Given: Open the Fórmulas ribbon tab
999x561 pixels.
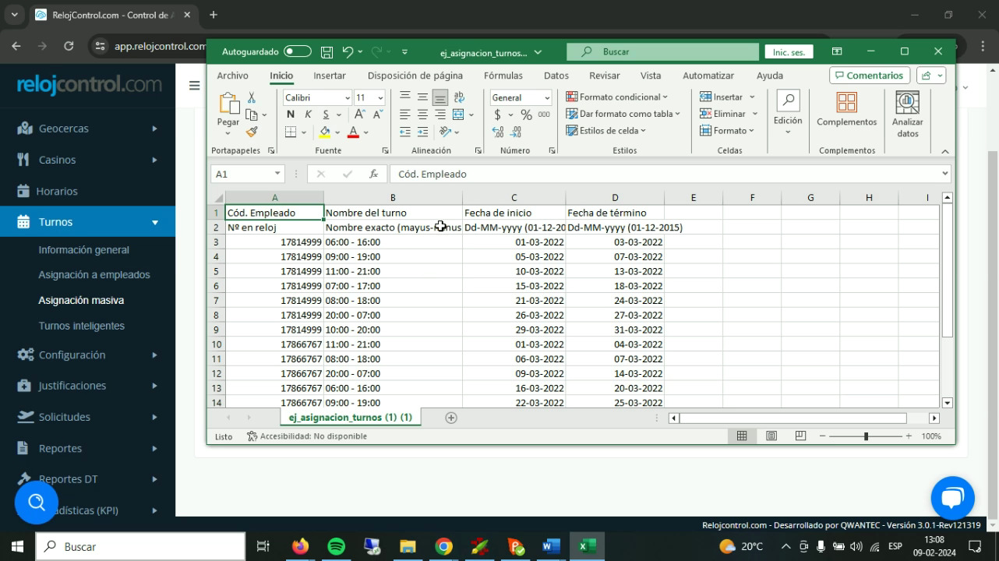Looking at the screenshot, I should pos(503,76).
